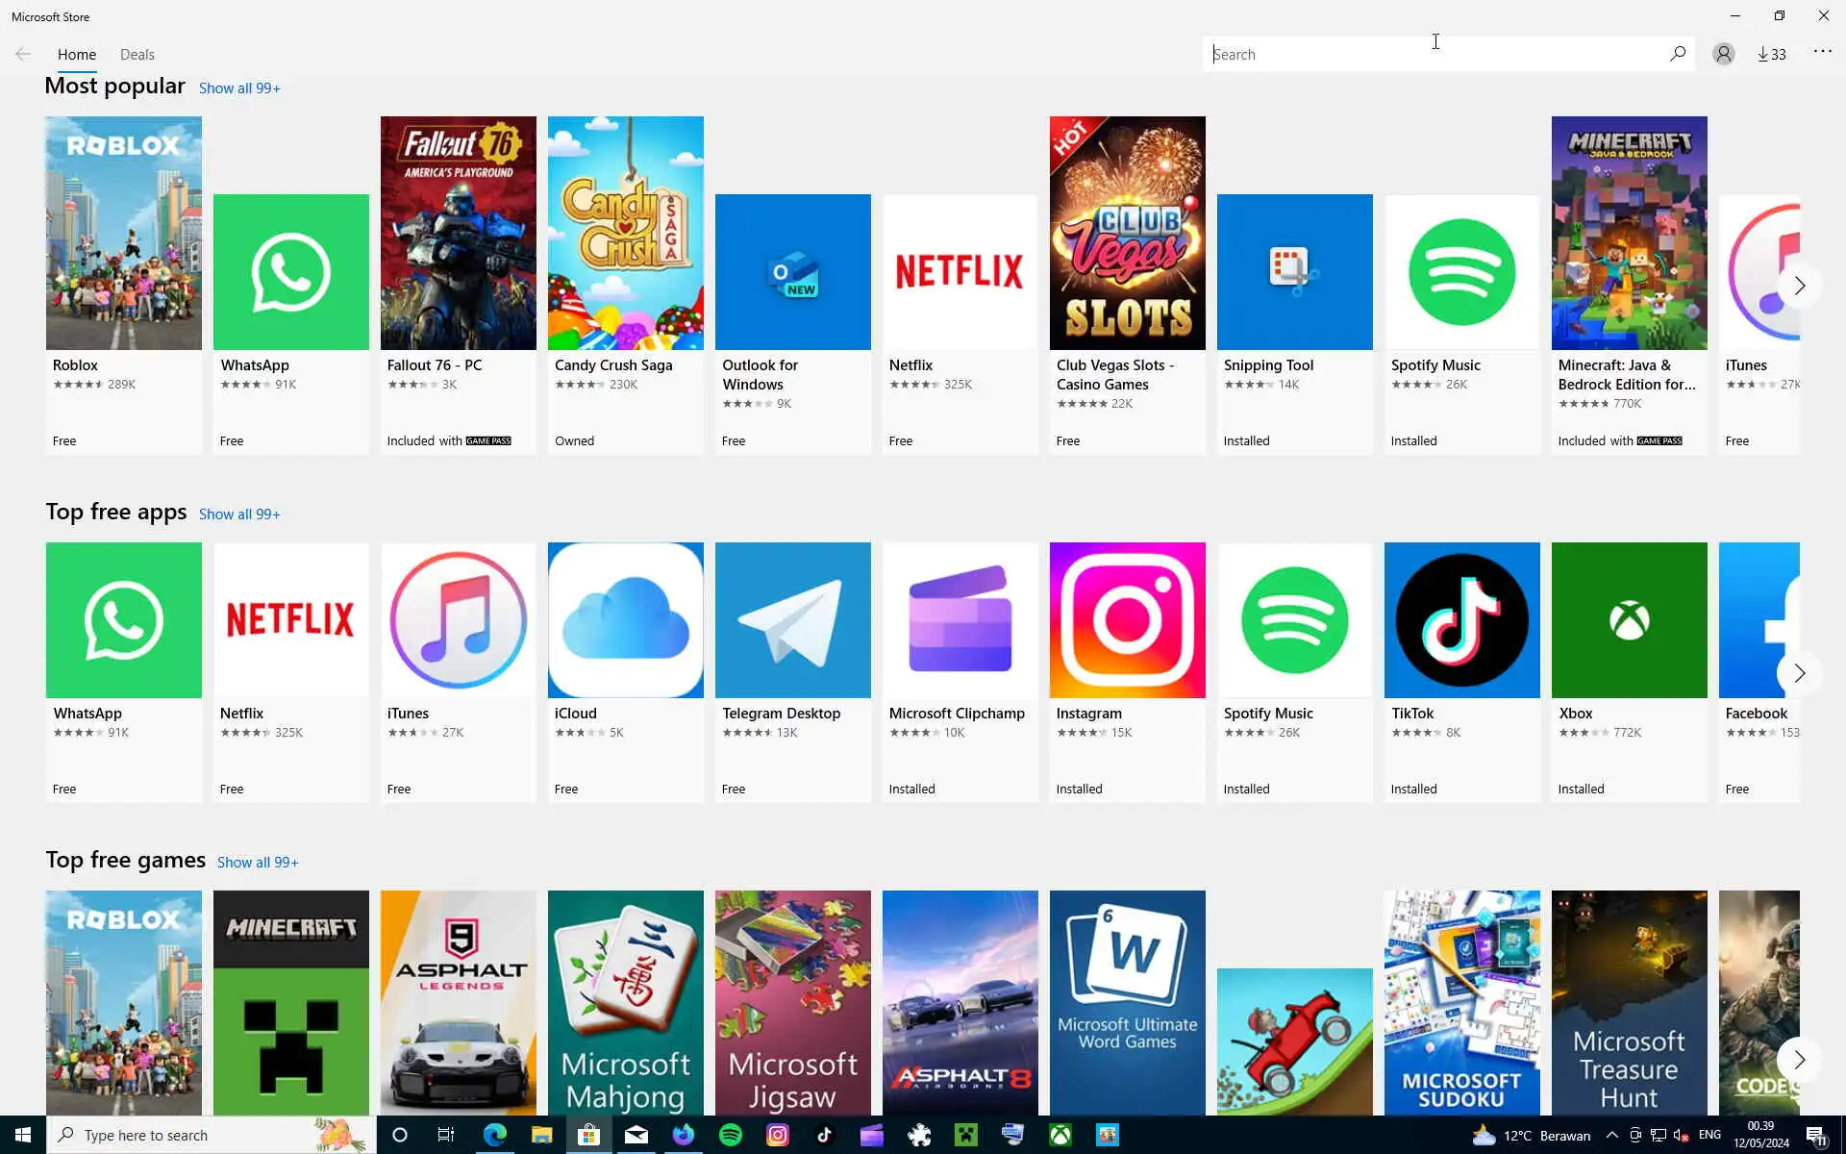Show all Most popular apps
1846x1154 pixels.
239,88
